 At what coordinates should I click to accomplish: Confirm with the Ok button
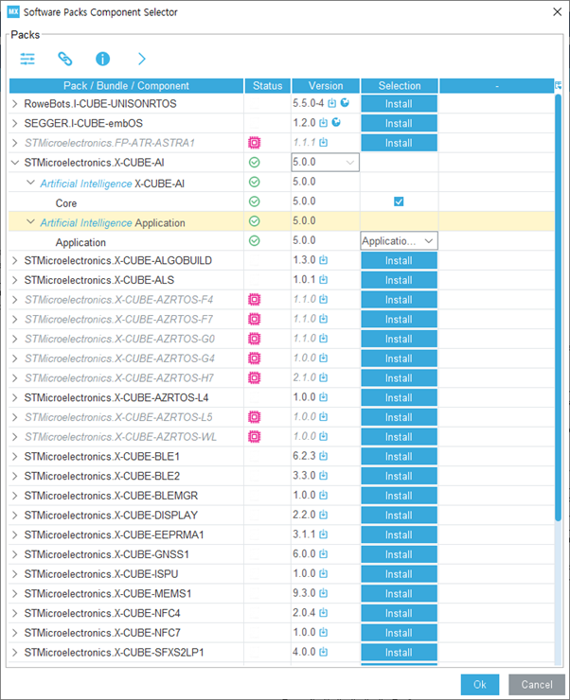(480, 684)
